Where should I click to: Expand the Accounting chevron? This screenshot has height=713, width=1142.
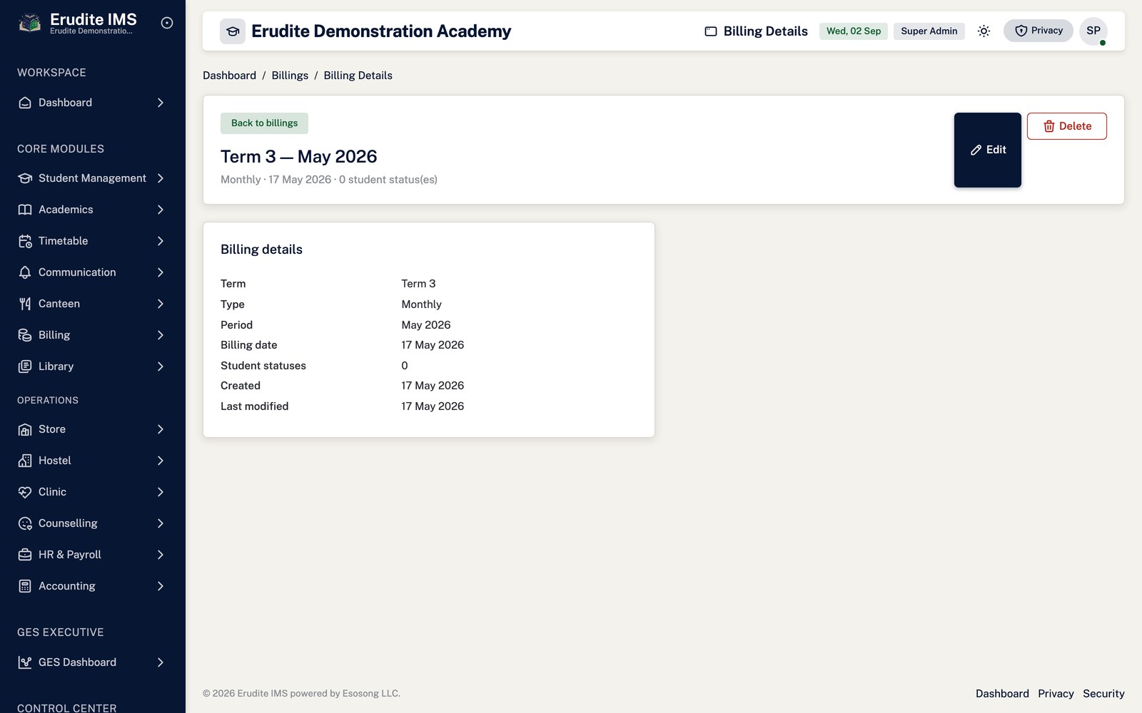pyautogui.click(x=161, y=586)
